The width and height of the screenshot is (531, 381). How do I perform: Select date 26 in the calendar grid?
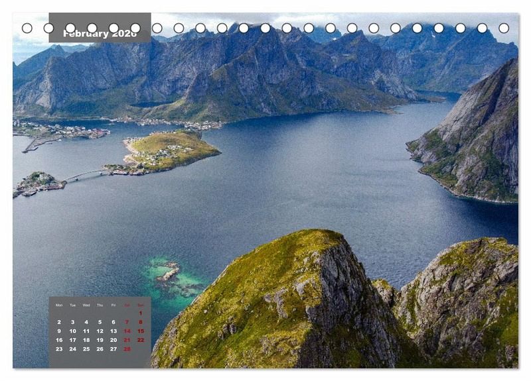click(100, 349)
